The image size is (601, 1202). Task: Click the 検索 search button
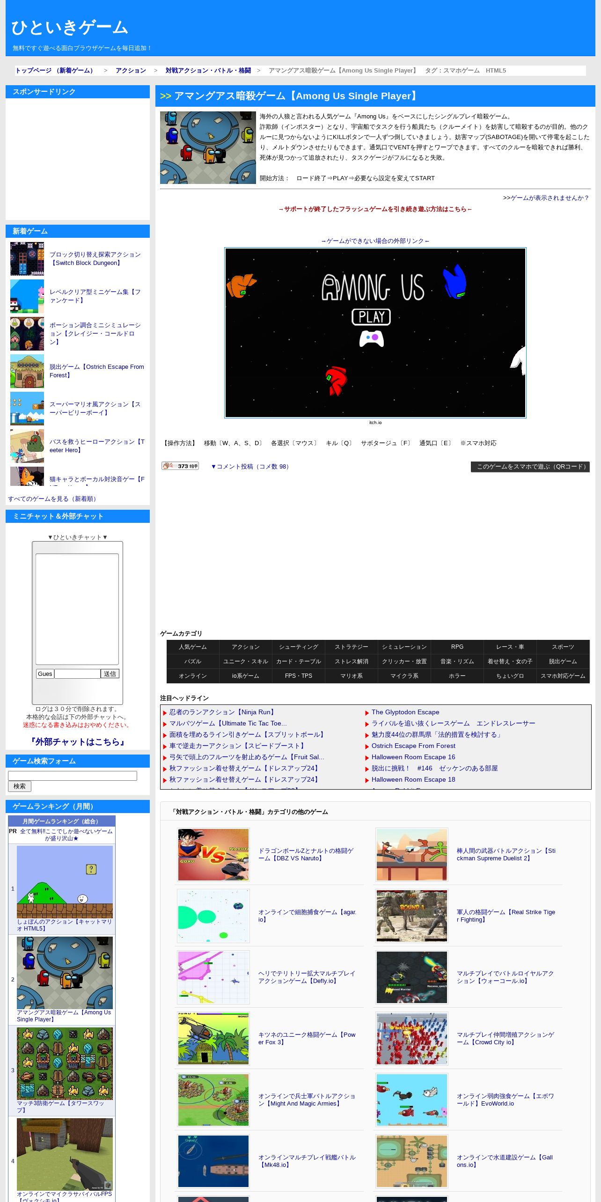pyautogui.click(x=20, y=786)
